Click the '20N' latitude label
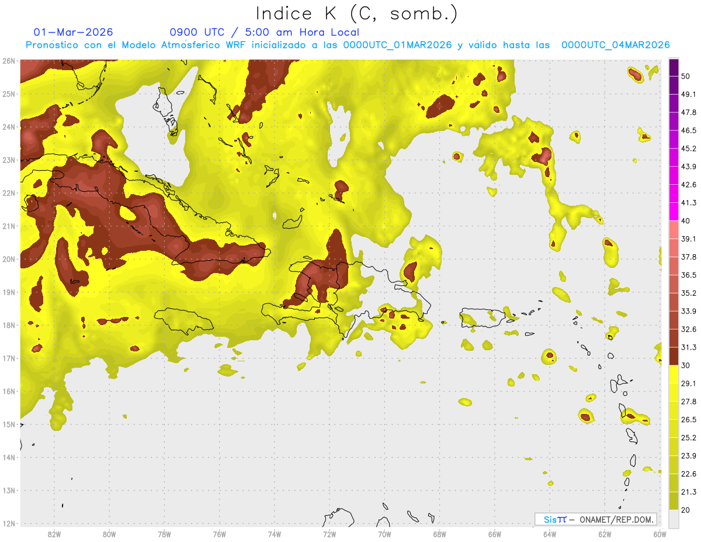The width and height of the screenshot is (701, 542). pos(8,259)
